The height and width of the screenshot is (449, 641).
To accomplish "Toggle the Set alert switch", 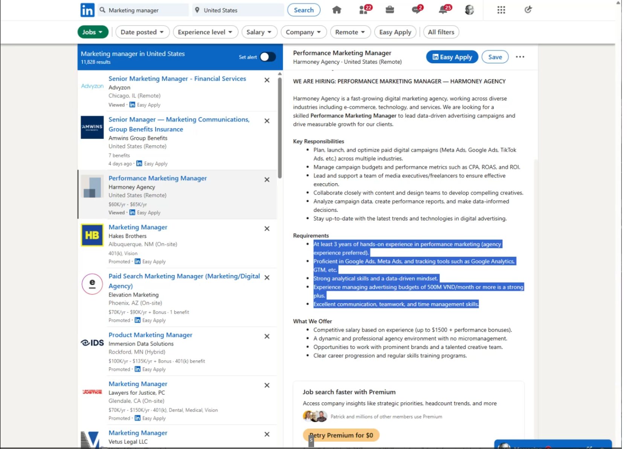I will [268, 57].
